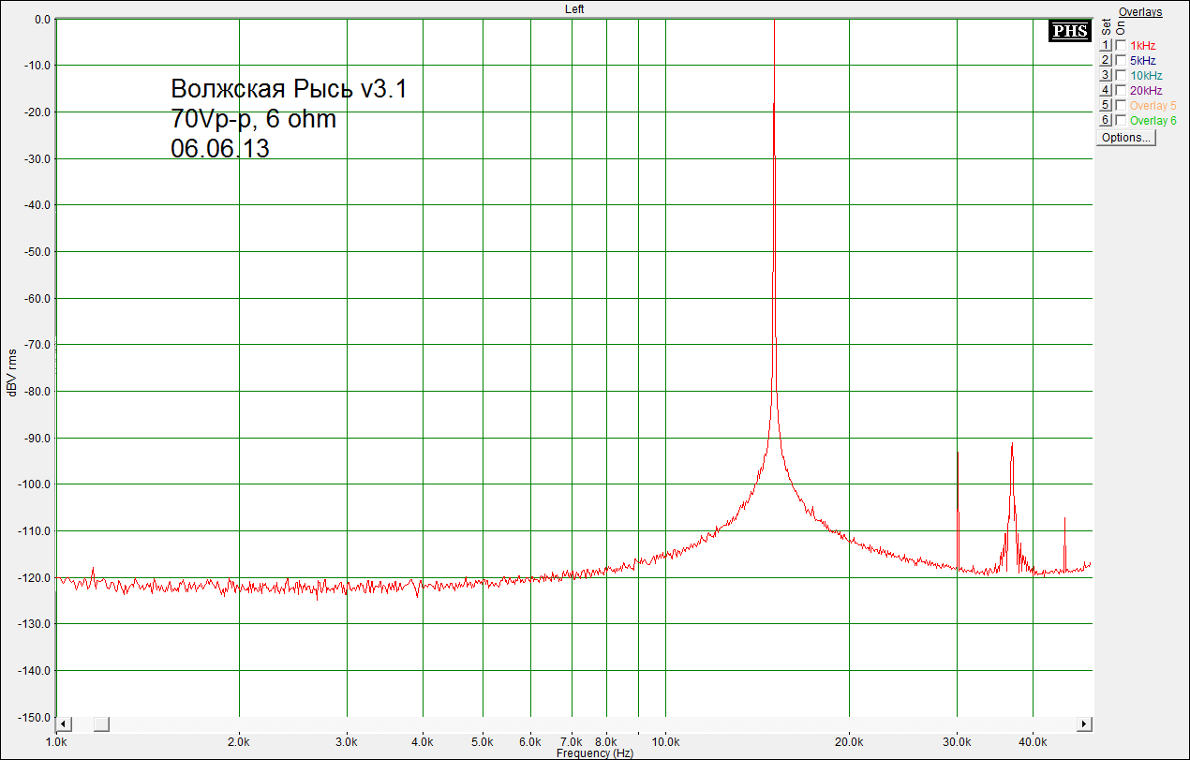The image size is (1190, 760).
Task: Click Set button 2 for the 5kHz overlay
Action: [1106, 60]
